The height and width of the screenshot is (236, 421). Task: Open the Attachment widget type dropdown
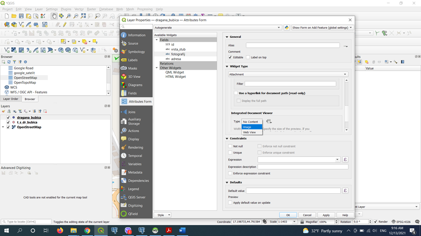(288, 75)
